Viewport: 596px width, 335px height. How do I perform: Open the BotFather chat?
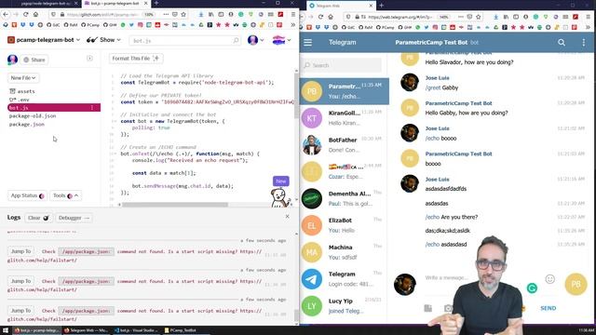(x=345, y=145)
